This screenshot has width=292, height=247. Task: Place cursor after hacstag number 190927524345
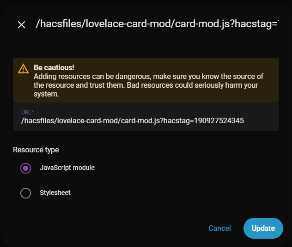pyautogui.click(x=244, y=120)
